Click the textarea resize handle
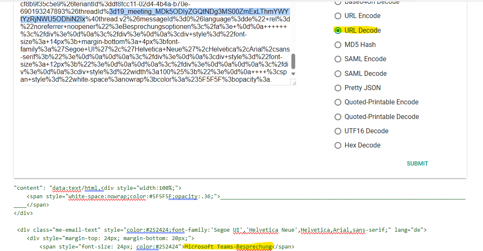The width and height of the screenshot is (483, 251). [294, 82]
